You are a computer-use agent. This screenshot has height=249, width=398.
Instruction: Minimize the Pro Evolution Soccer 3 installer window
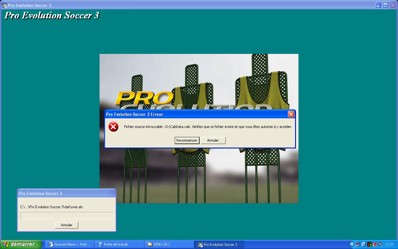pyautogui.click(x=378, y=5)
